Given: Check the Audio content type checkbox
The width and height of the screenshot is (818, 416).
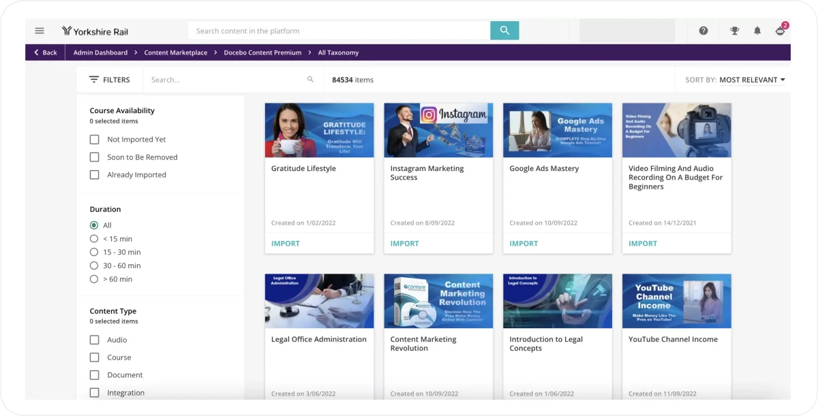Looking at the screenshot, I should tap(95, 340).
